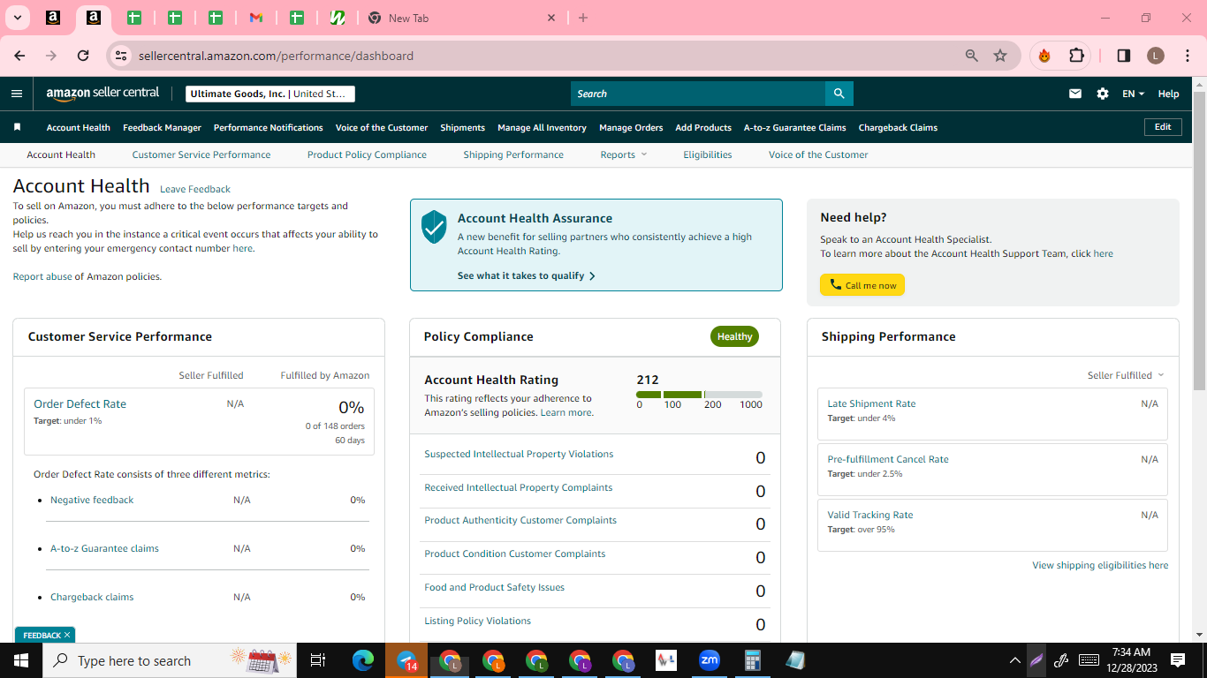Screen dimensions: 1207x678
Task: Open the Order Defect Rate link
Action: (x=80, y=403)
